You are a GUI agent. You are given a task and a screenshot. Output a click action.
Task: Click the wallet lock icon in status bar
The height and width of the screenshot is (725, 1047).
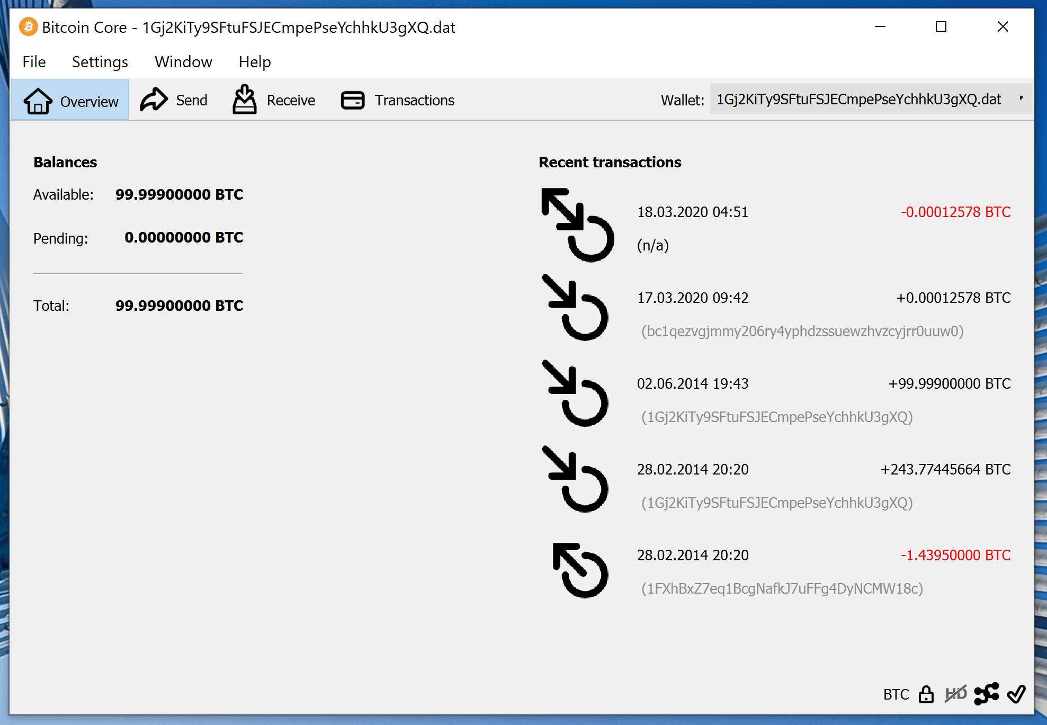click(926, 694)
